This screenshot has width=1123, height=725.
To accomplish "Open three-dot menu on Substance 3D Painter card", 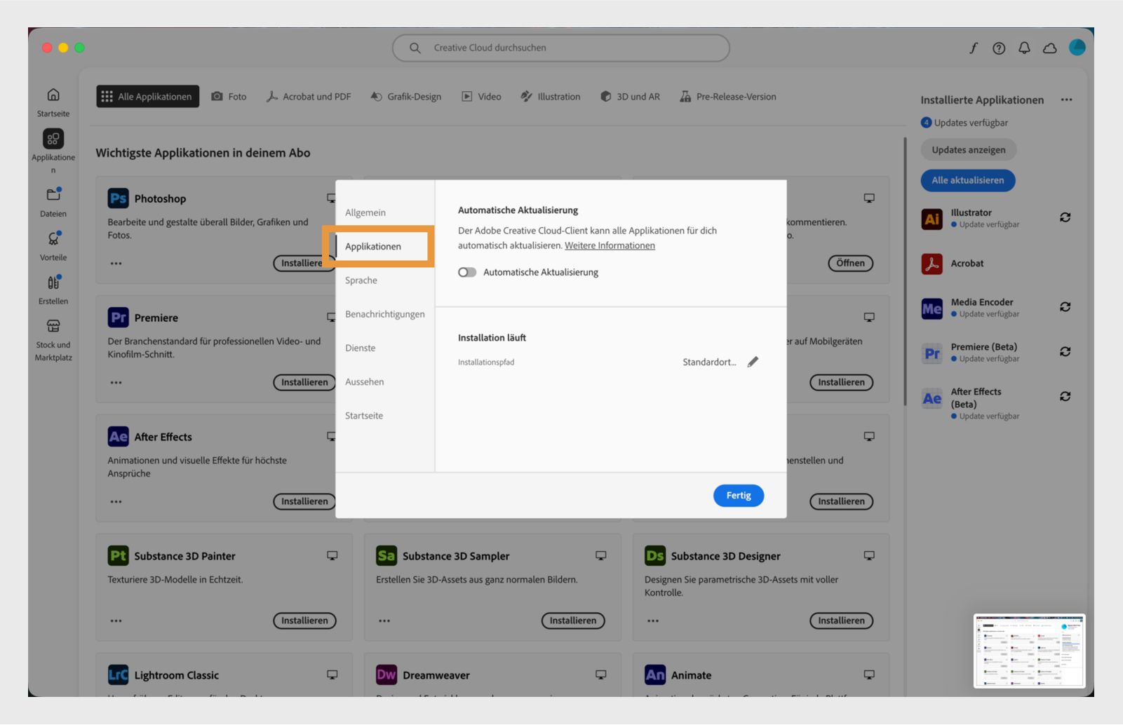I will (x=116, y=621).
